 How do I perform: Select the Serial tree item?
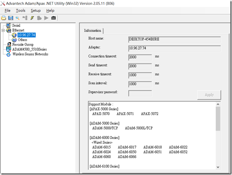[16, 25]
